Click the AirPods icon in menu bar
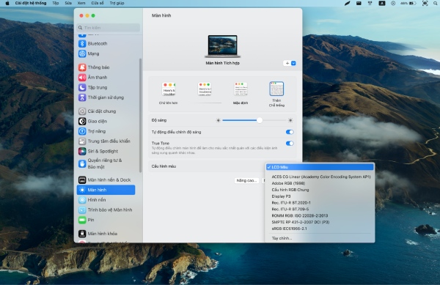This screenshot has width=440, height=285. tap(370, 4)
